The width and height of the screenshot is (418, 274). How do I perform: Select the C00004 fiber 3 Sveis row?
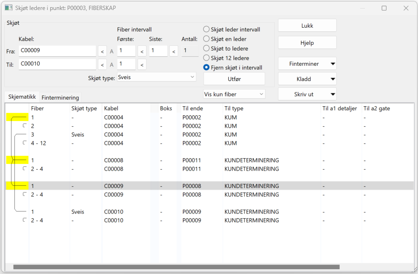(210, 134)
